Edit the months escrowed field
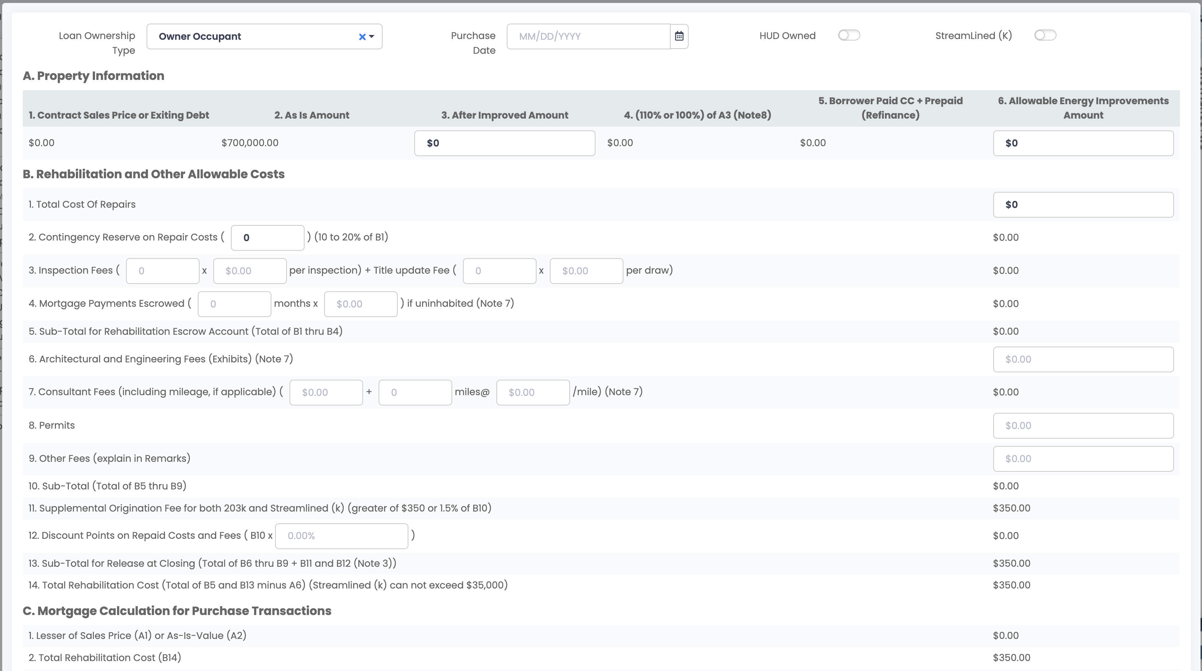The width and height of the screenshot is (1202, 671). click(234, 303)
